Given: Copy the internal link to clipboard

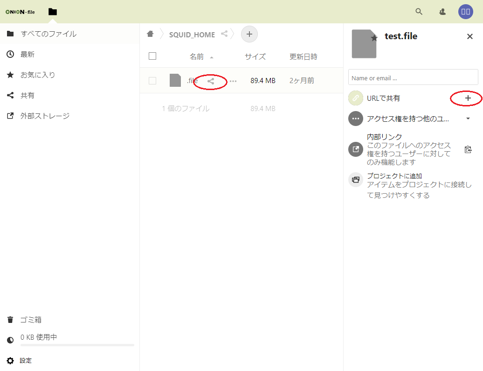Looking at the screenshot, I should tap(468, 150).
